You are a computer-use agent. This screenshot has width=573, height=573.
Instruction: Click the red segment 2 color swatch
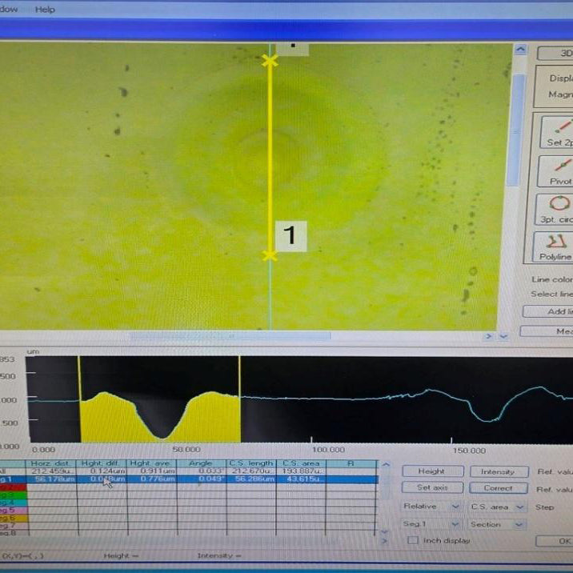pos(13,487)
